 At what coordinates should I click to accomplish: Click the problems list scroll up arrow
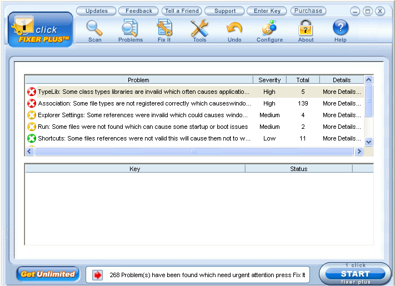pos(368,80)
